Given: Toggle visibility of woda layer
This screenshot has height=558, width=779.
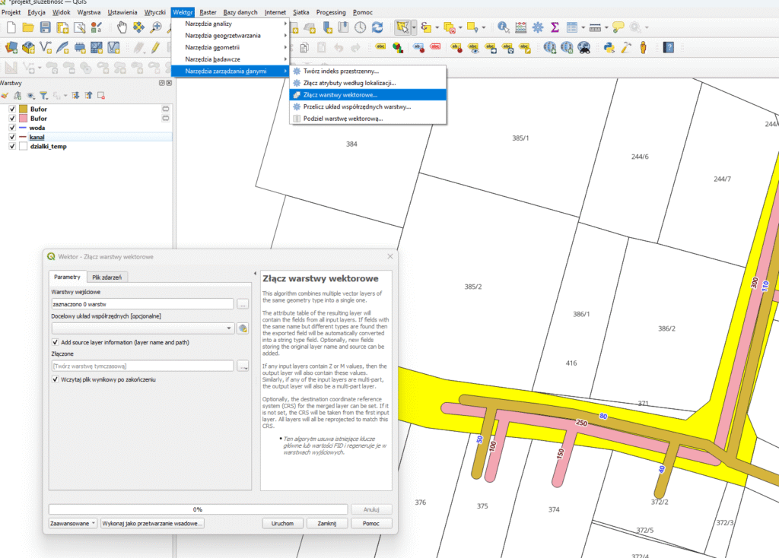Looking at the screenshot, I should coord(12,128).
